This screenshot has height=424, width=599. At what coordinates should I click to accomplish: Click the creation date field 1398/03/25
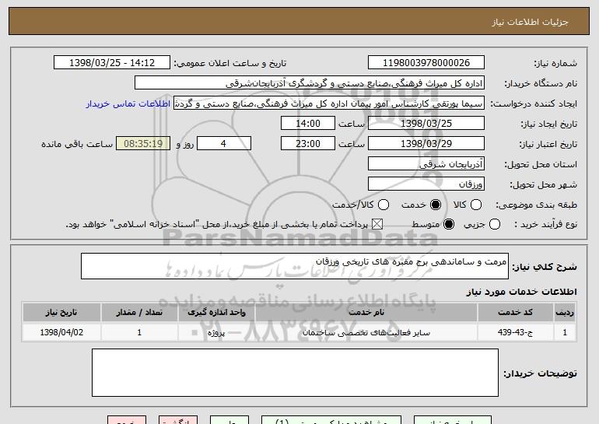426,124
